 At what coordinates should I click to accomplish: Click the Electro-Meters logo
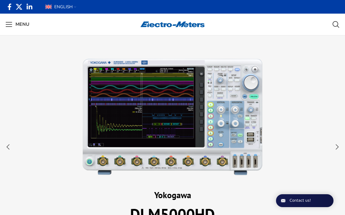pos(172,24)
